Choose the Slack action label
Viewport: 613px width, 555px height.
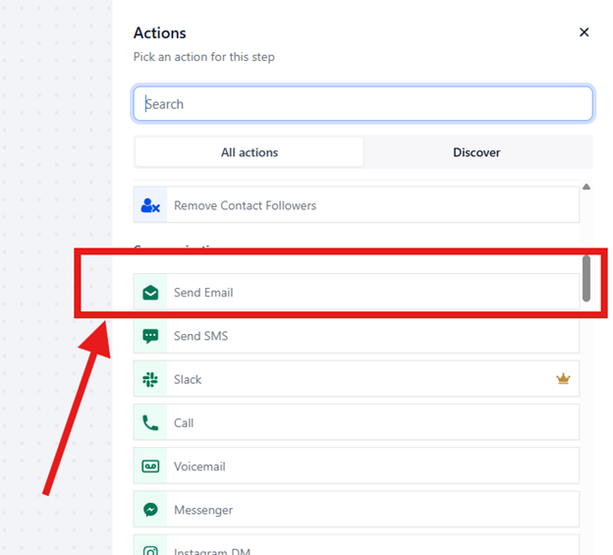click(x=188, y=379)
